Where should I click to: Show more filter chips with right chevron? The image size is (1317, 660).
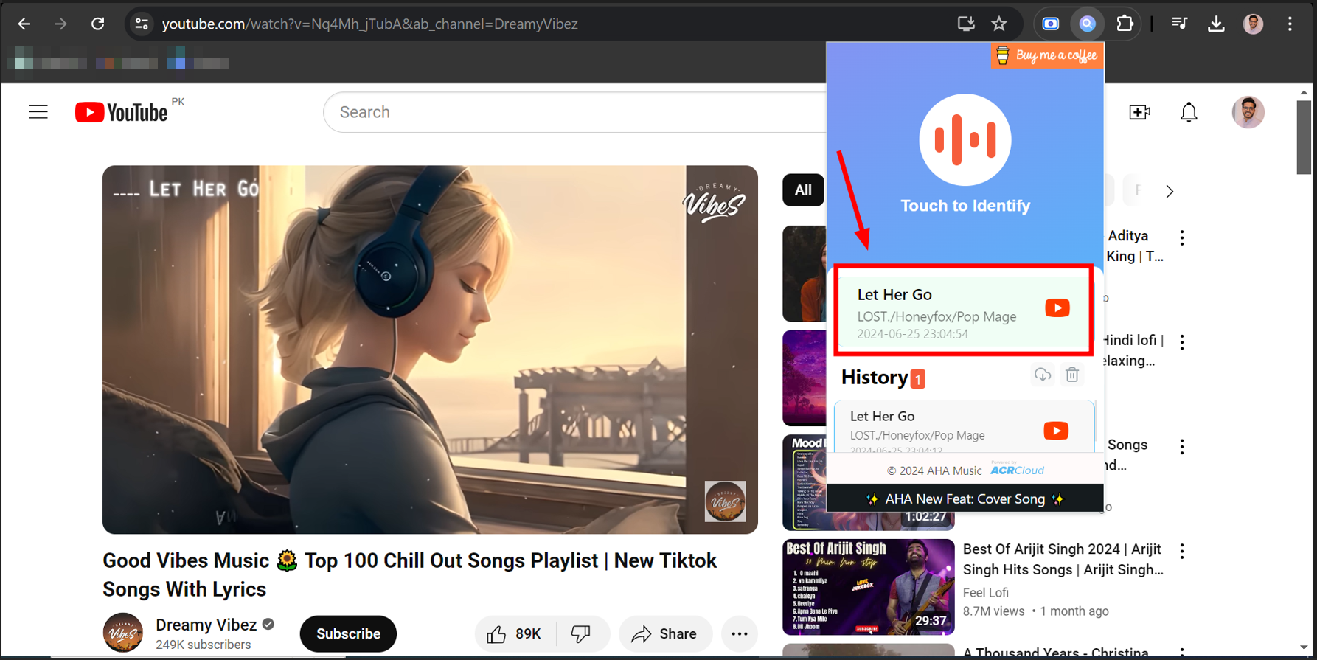(1170, 191)
